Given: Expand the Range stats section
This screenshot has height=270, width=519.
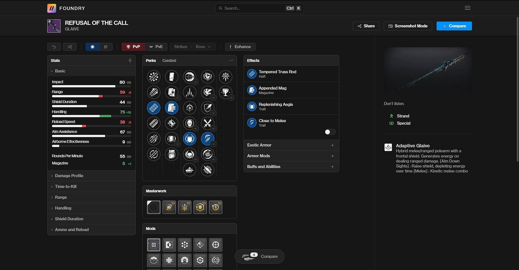Looking at the screenshot, I should (92, 197).
